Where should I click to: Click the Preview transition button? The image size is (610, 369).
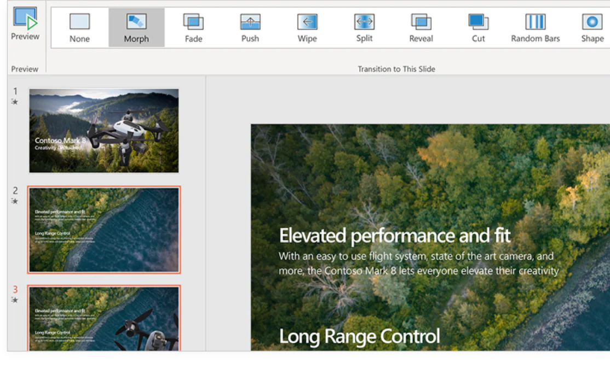(x=25, y=24)
